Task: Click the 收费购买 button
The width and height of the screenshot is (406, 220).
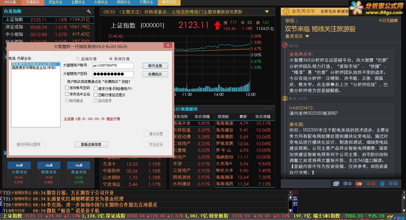Action: (155, 74)
